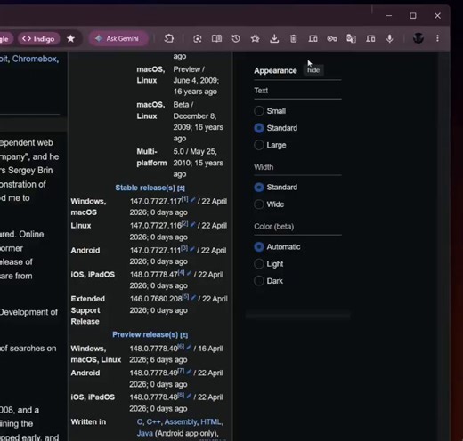Click the trash bin toolbar icon

(294, 38)
